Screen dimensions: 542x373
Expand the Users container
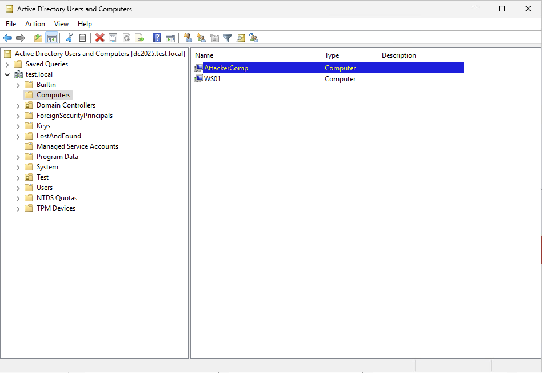pyautogui.click(x=18, y=187)
